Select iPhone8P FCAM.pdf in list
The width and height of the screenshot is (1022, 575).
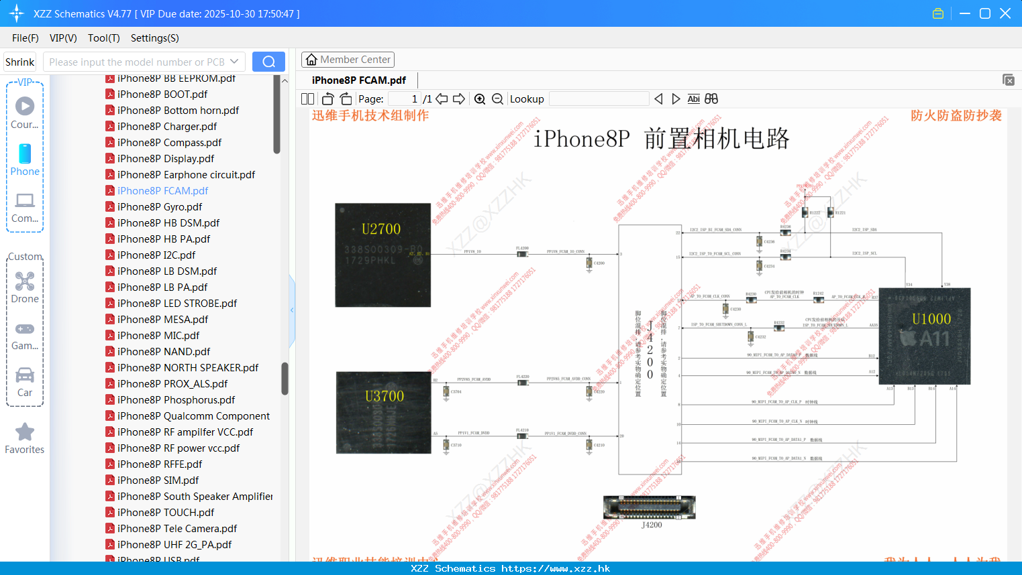(162, 191)
